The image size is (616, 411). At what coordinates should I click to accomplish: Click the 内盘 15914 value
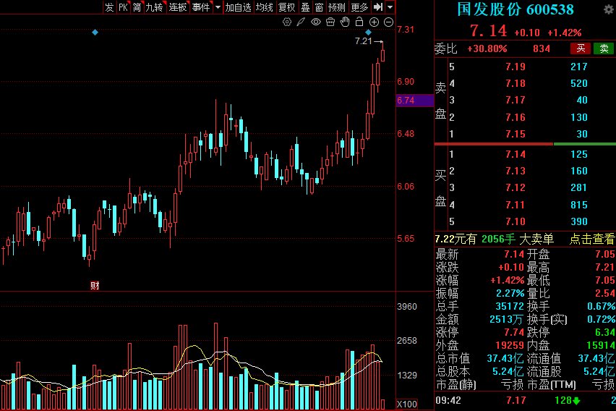tap(601, 345)
